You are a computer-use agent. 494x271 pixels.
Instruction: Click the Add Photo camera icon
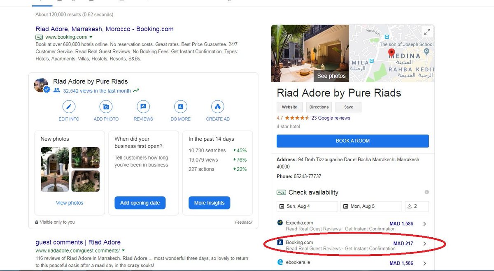point(106,107)
